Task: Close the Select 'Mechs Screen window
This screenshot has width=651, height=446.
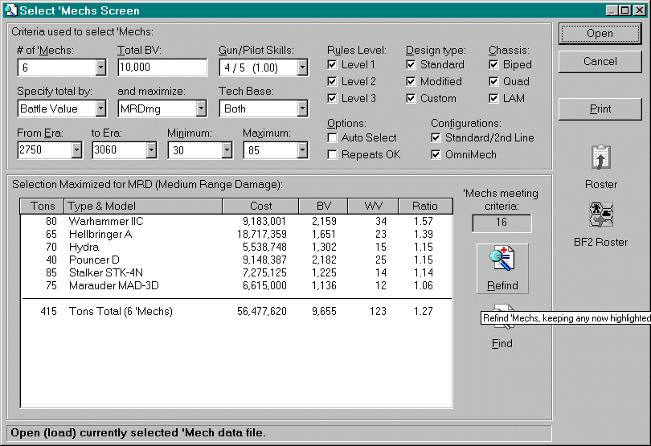Action: point(640,10)
